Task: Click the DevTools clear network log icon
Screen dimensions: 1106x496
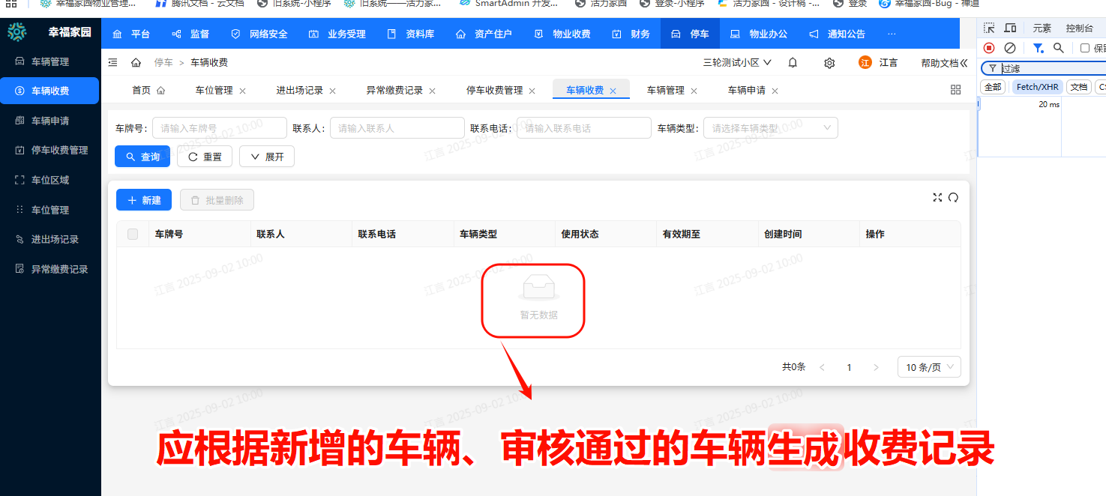Action: pos(1010,48)
